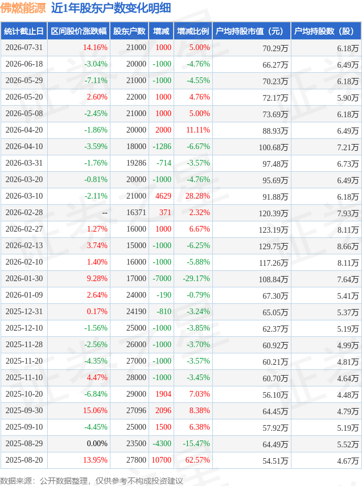Click the 股东户数 column header

click(130, 31)
